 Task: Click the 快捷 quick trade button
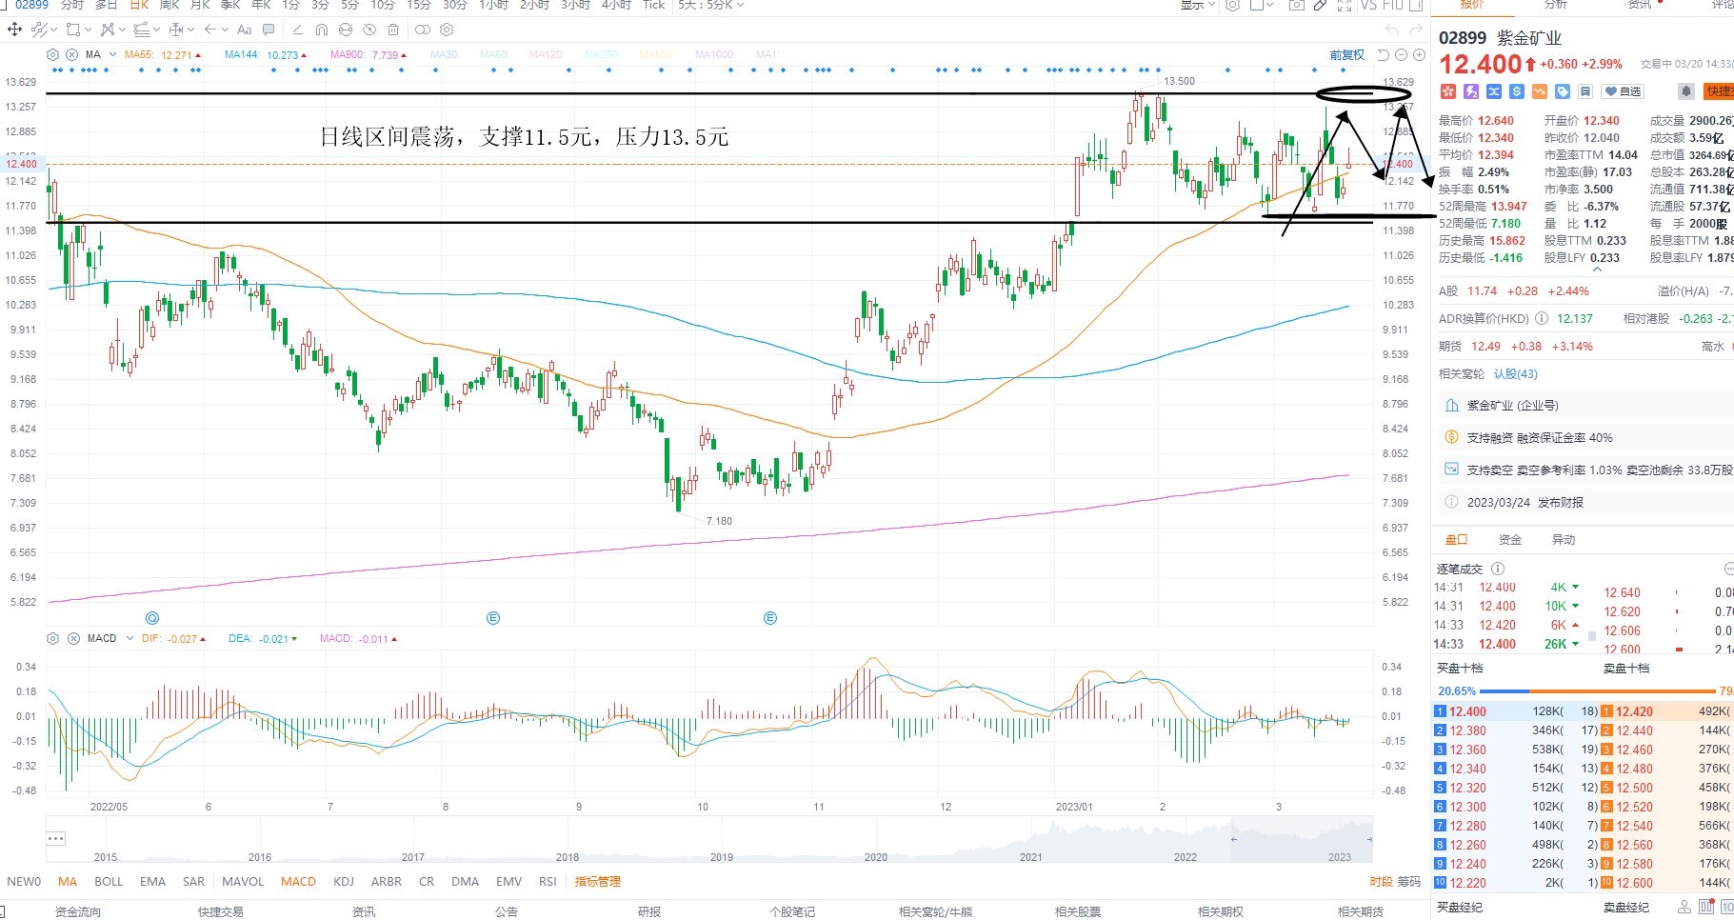[x=1719, y=91]
